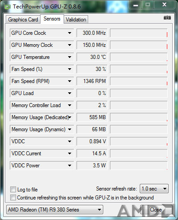Click the GPU Core Clock history graph
Viewport: 178px width, 220px height.
[139, 33]
